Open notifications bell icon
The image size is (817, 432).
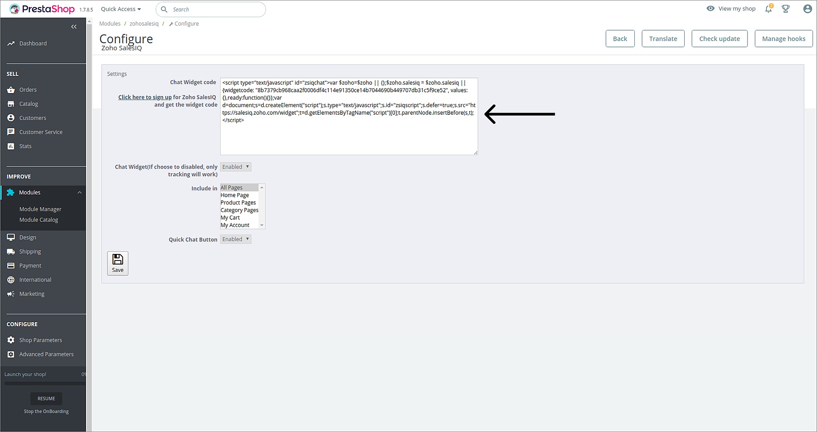tap(769, 9)
